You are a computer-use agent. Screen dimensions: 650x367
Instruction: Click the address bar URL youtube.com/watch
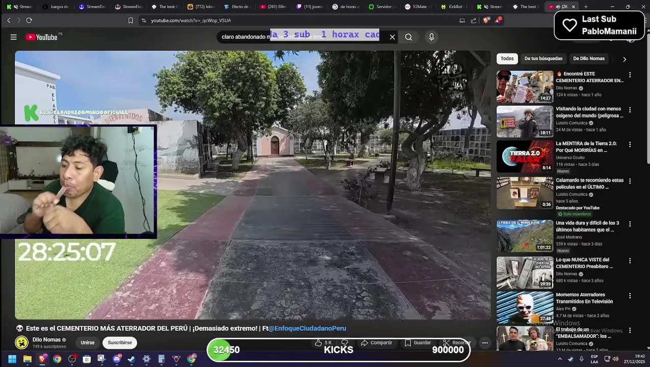(191, 20)
